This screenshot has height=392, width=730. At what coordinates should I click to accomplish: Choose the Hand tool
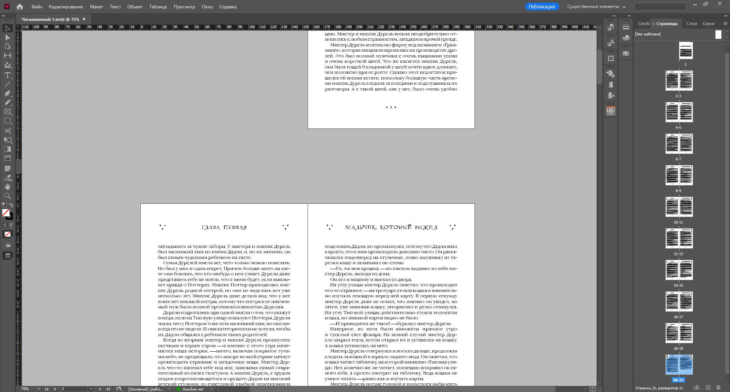pyautogui.click(x=8, y=187)
